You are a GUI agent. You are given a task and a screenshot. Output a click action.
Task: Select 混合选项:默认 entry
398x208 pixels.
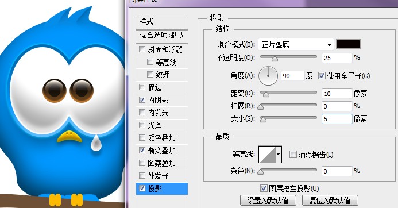click(162, 36)
